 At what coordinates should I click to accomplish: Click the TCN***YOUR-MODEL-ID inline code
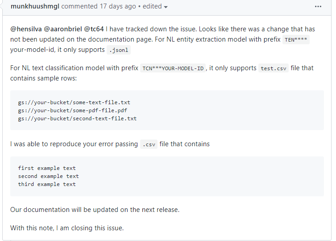[173, 68]
